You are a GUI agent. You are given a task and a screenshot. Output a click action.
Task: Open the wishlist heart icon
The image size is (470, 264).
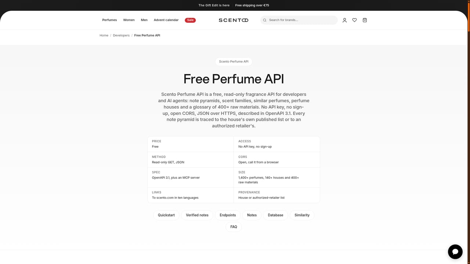point(354,20)
